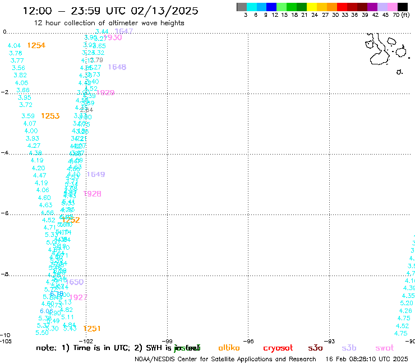Click wave height value 3.59

point(28,116)
